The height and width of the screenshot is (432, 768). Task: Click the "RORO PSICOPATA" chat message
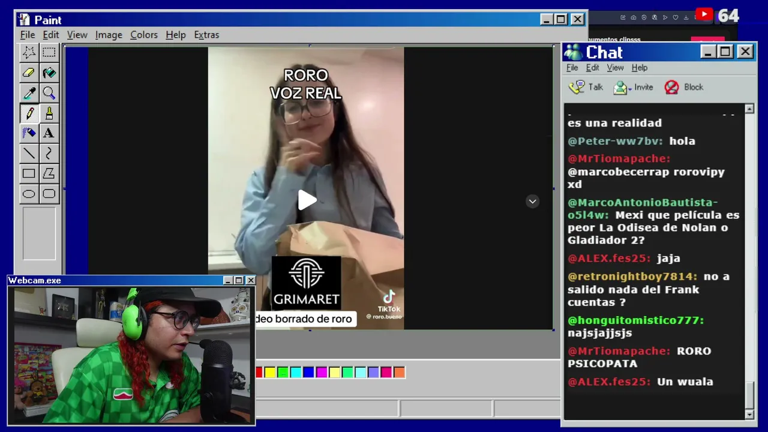(x=640, y=357)
